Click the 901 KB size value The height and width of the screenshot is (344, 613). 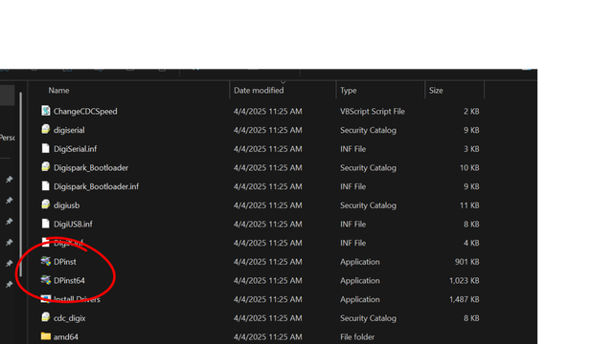coord(466,262)
